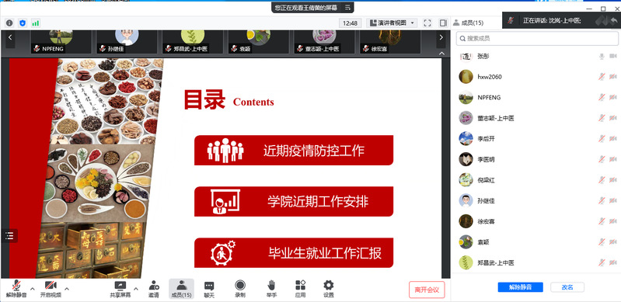The width and height of the screenshot is (621, 302).
Task: Open the Settings (设置) gear
Action: (328, 289)
